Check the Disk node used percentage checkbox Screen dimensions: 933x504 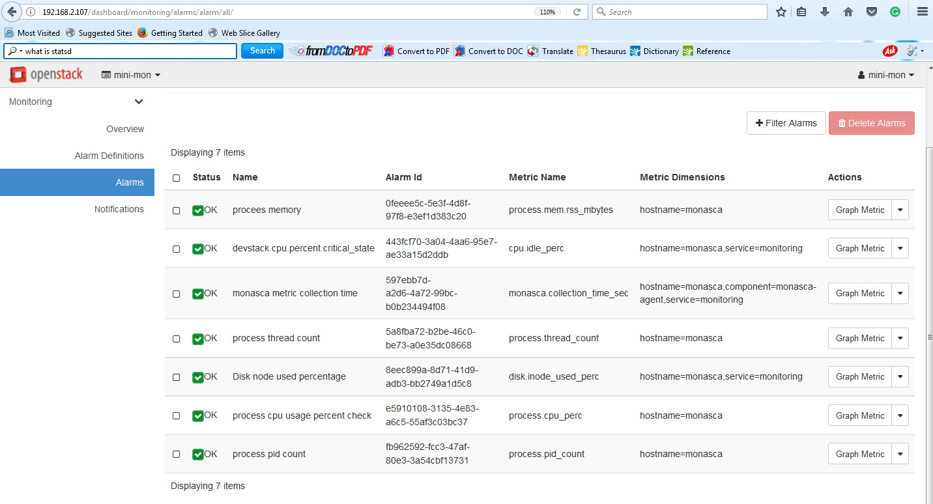click(177, 377)
